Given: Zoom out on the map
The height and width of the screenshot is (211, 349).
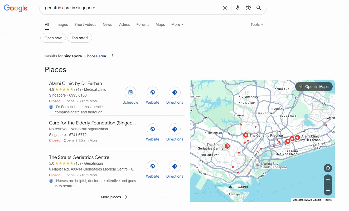Looking at the screenshot, I should [328, 190].
